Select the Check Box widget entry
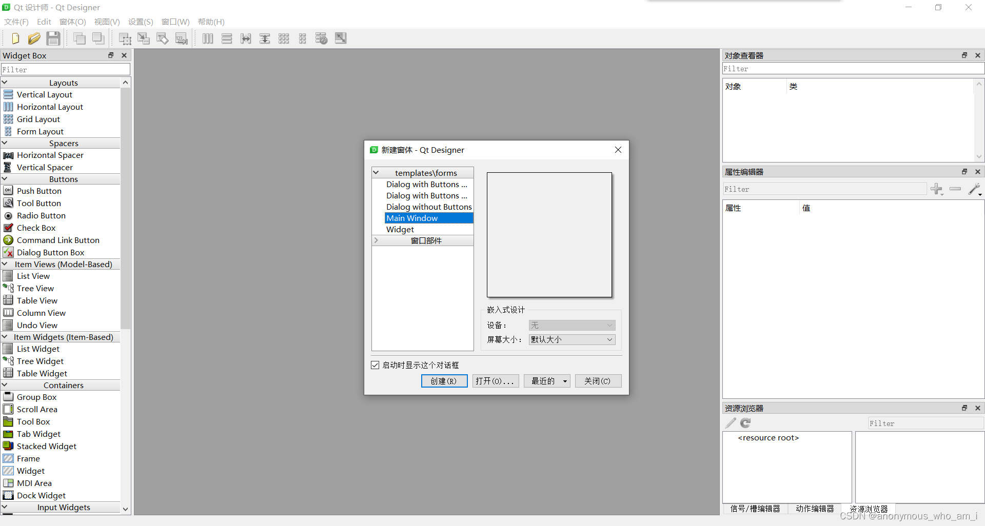 point(36,228)
